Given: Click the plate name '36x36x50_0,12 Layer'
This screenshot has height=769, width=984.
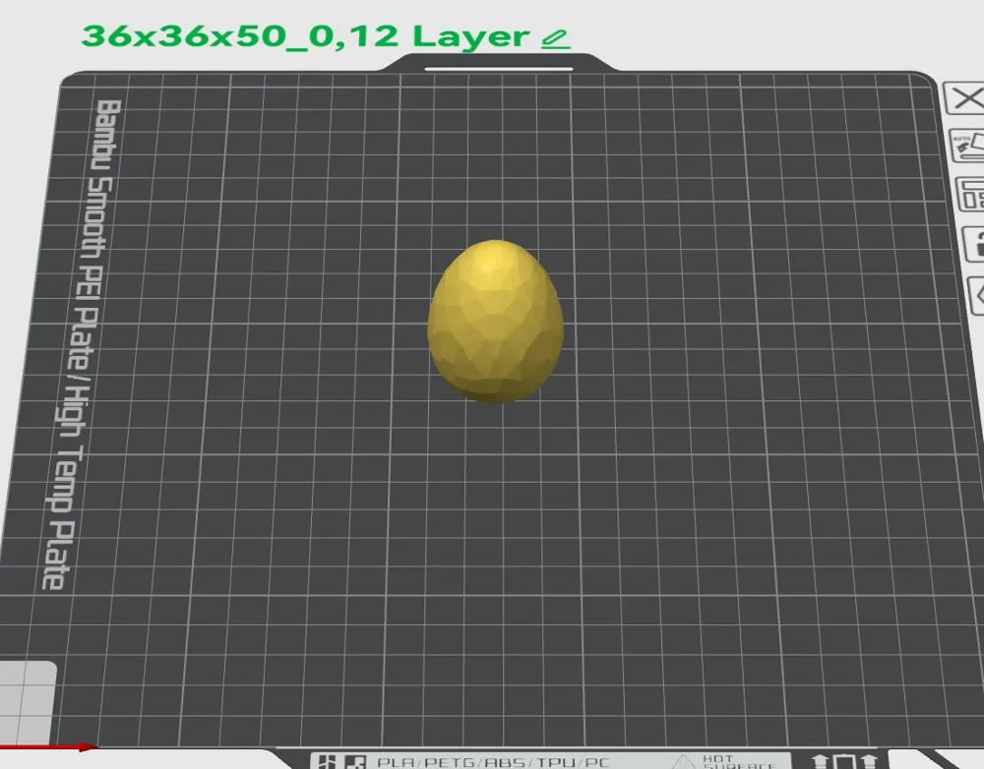Looking at the screenshot, I should [x=306, y=35].
